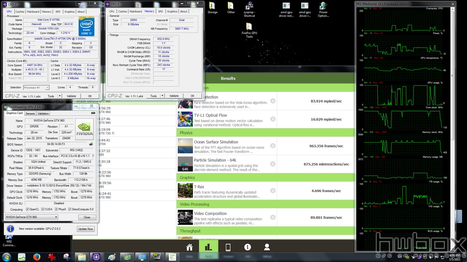Click OK in the CPU-Z Memory window
The width and height of the screenshot is (467, 262).
pyautogui.click(x=192, y=96)
